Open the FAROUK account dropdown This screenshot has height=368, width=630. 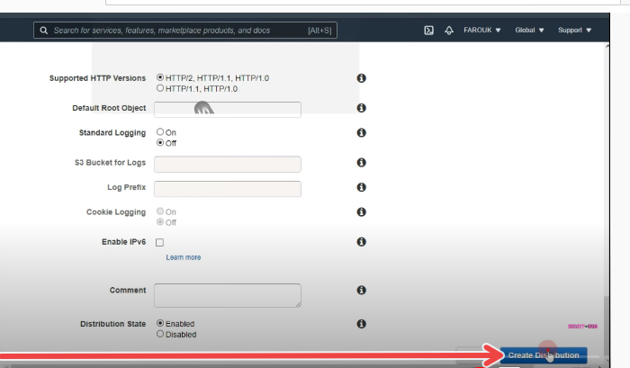point(482,30)
